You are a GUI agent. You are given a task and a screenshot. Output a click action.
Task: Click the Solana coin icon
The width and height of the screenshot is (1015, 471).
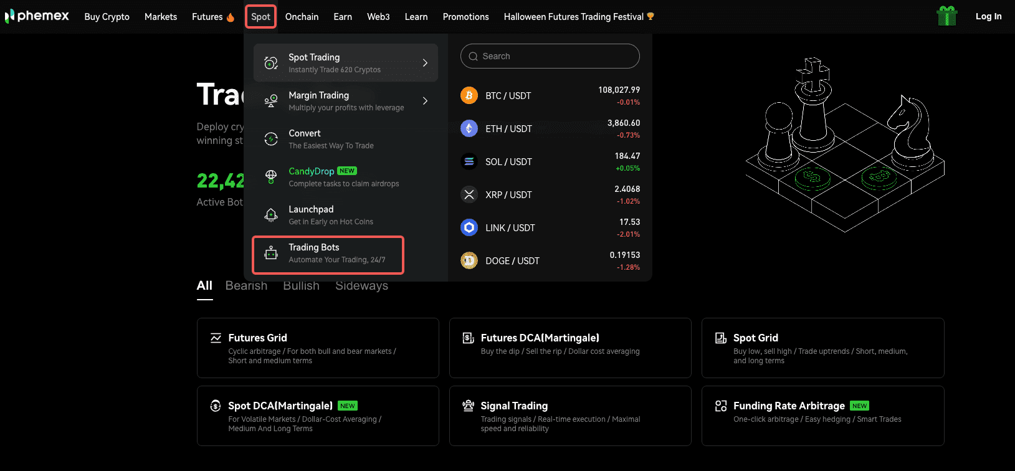coord(469,161)
